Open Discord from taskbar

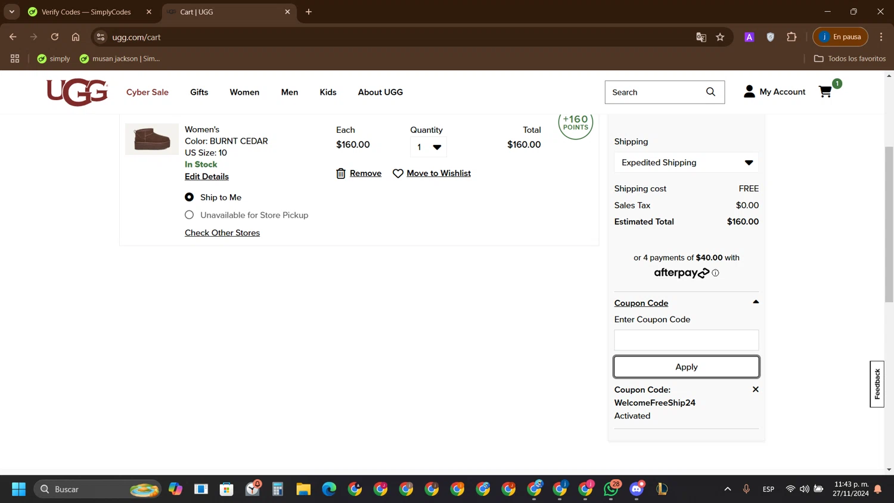637,489
